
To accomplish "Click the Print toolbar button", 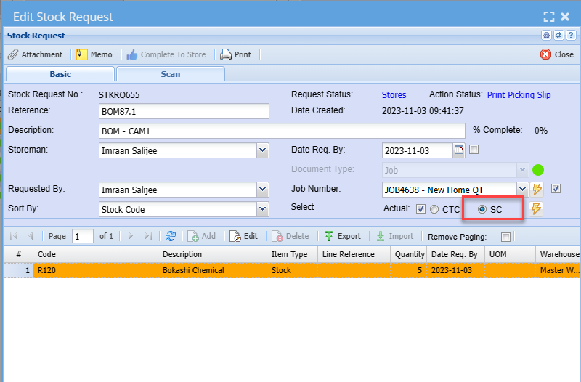I will 235,54.
